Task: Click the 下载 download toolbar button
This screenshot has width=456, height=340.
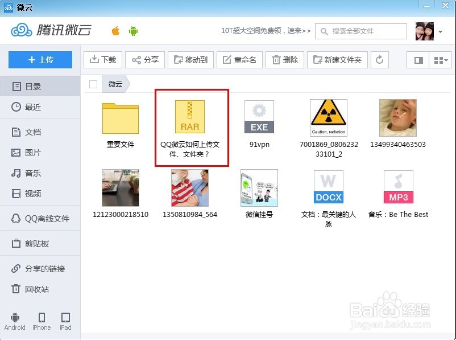Action: point(103,60)
